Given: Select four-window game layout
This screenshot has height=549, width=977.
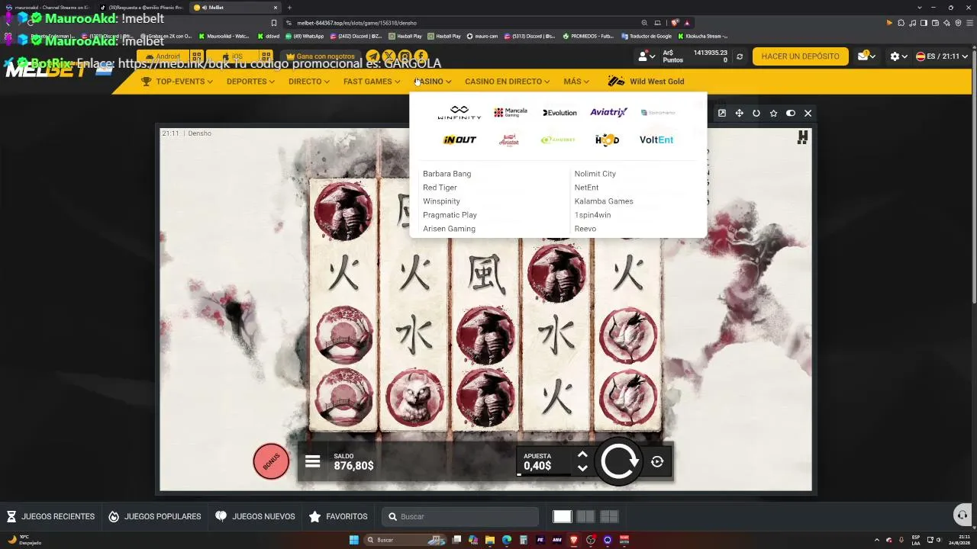Looking at the screenshot, I should [609, 516].
